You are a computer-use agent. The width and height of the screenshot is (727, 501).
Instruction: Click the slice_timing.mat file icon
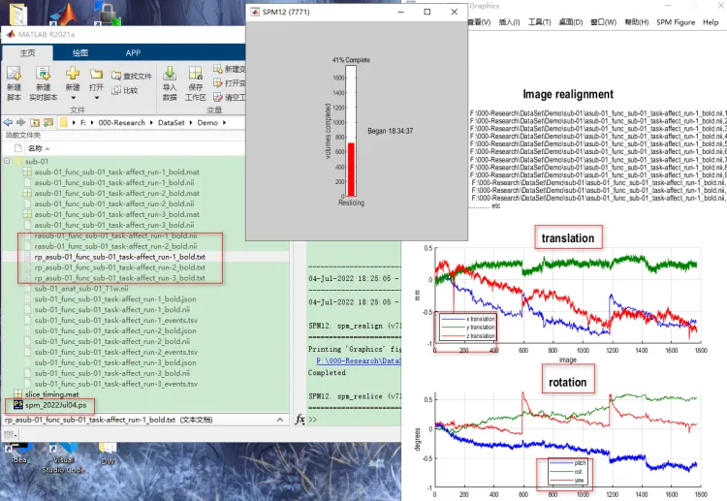pyautogui.click(x=18, y=394)
